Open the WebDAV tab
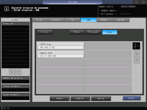The height and width of the screenshot is (110, 147). pyautogui.click(x=105, y=20)
